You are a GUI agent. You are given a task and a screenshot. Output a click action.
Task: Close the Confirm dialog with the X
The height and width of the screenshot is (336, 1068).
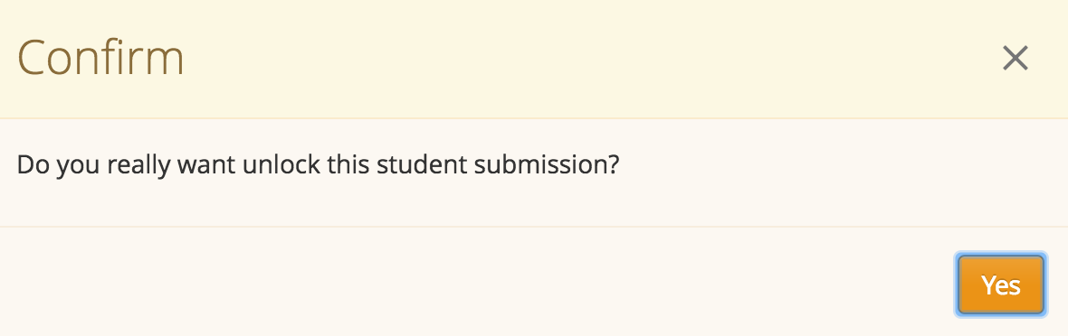pos(1015,59)
